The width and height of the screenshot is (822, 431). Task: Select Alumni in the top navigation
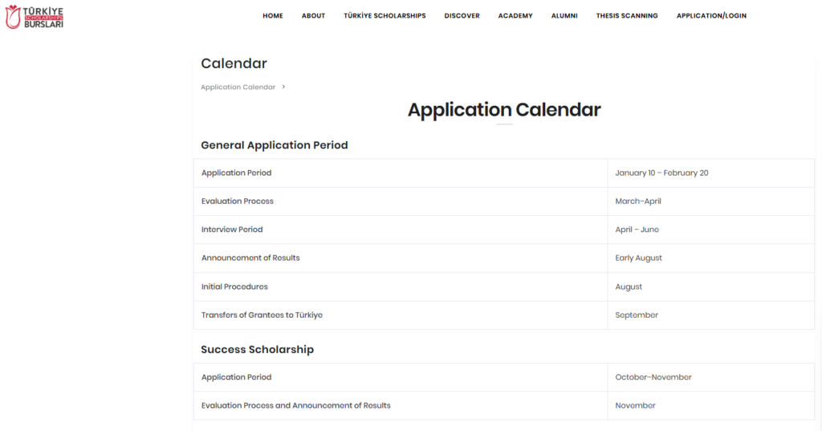[564, 16]
